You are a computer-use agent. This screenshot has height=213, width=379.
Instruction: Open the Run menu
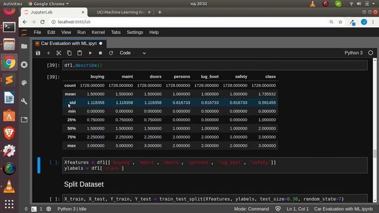click(81, 33)
